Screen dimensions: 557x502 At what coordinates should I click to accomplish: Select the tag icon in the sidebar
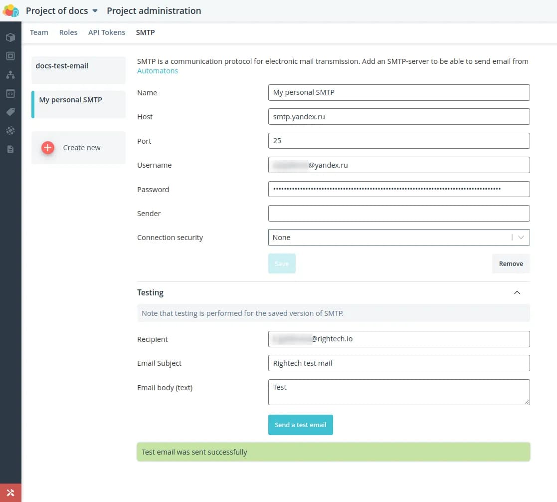(x=10, y=112)
